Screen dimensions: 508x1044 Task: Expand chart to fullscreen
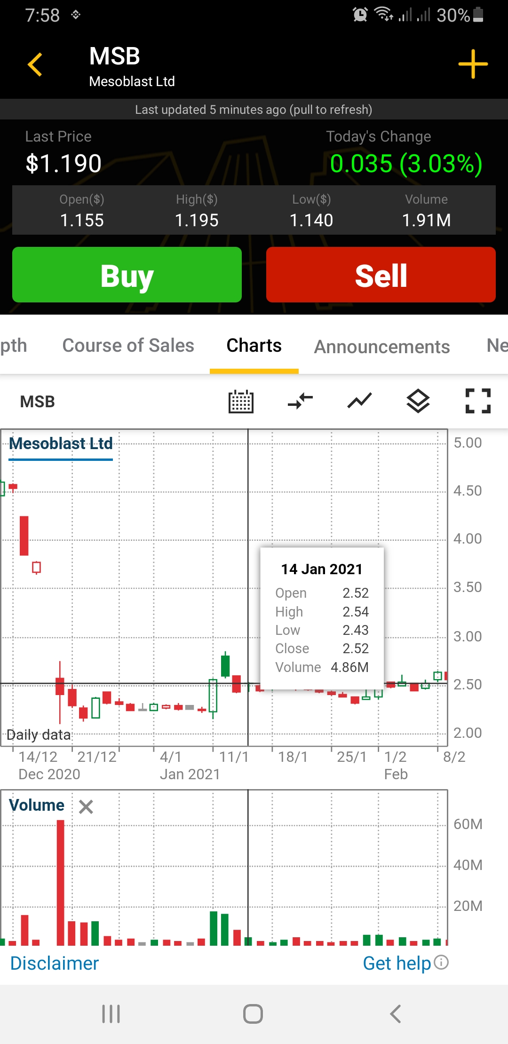click(x=478, y=402)
